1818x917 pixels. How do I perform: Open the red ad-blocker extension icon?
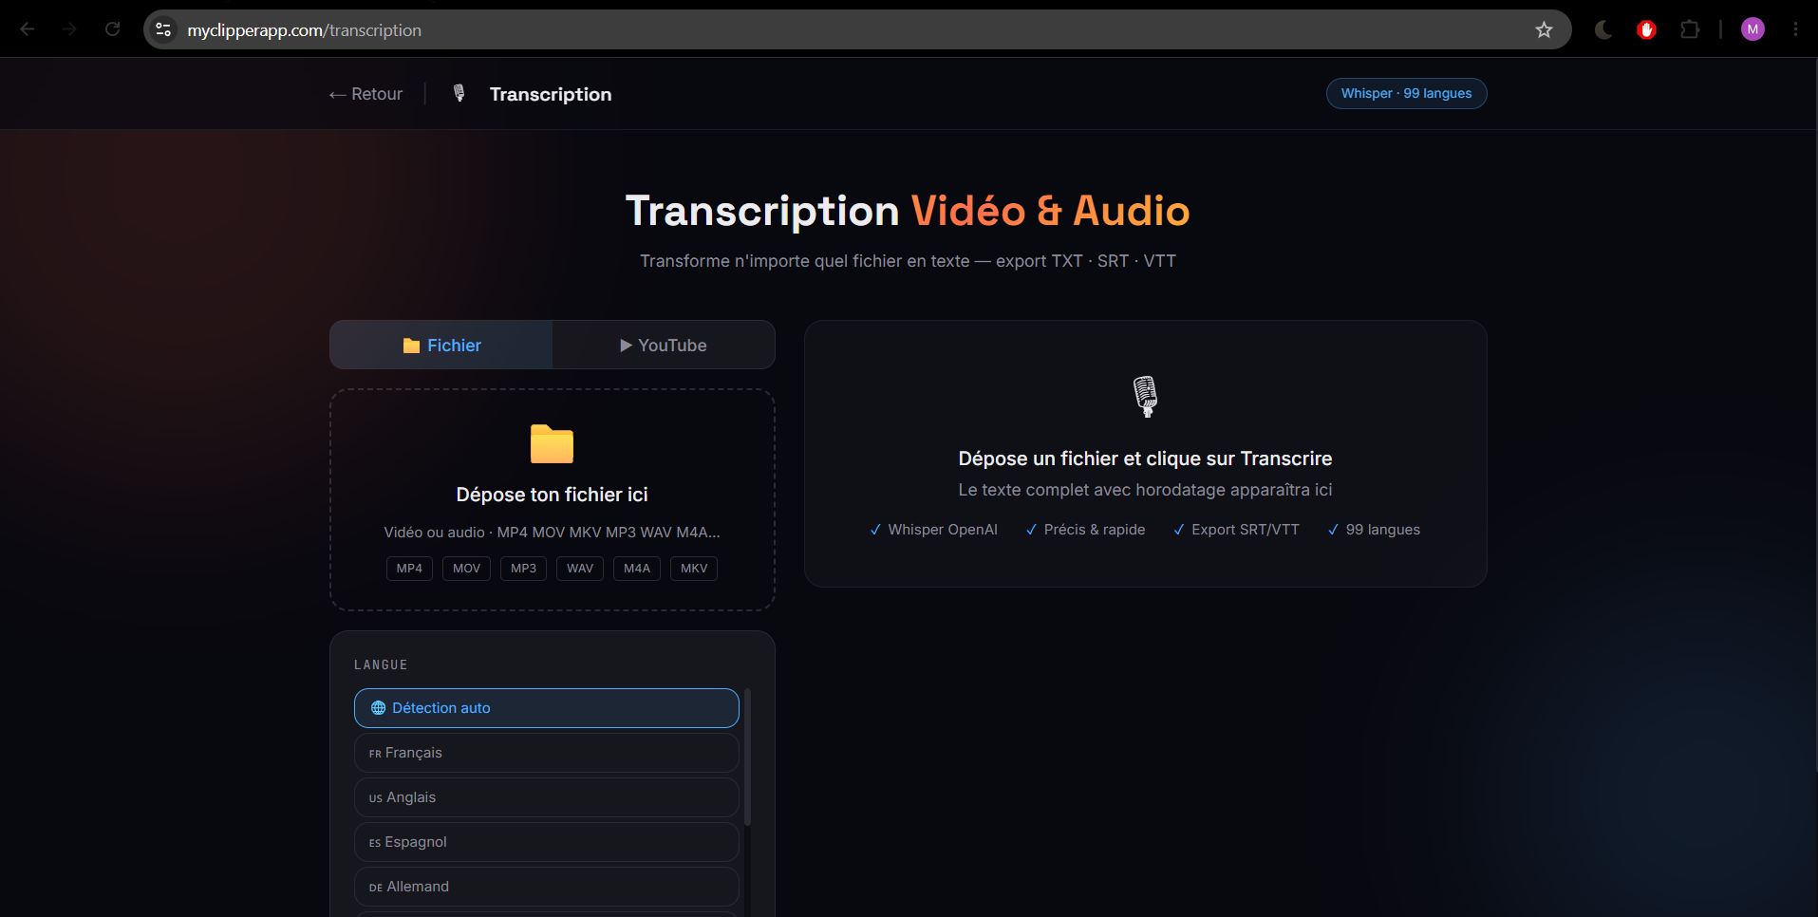(x=1646, y=29)
